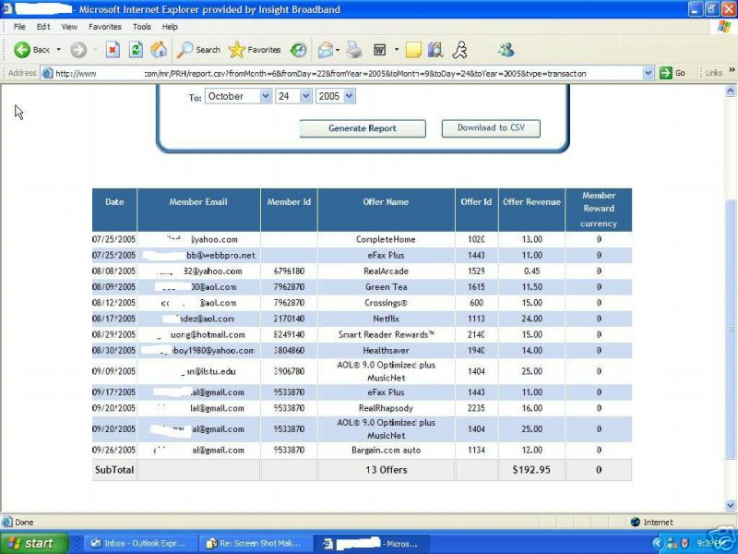Click the page scrollbar up arrow

(x=731, y=90)
